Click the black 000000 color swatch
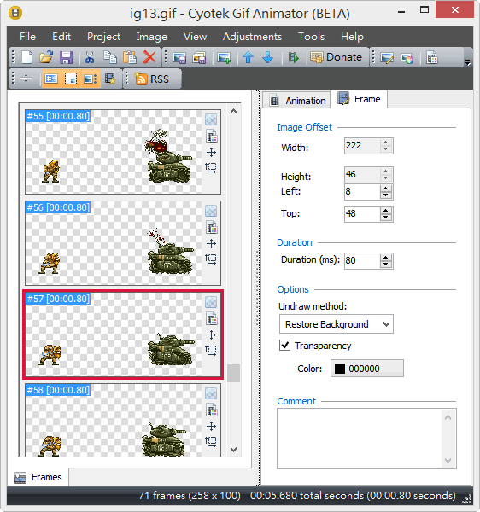Screen dimensions: 480x512 coord(367,369)
